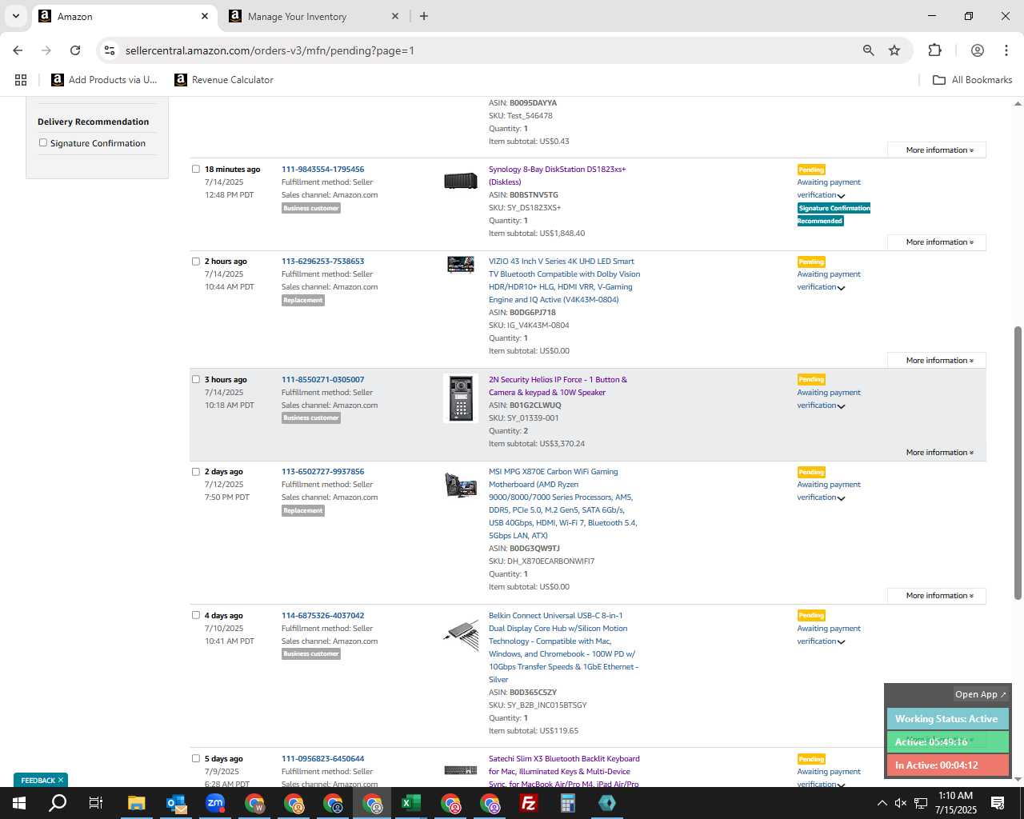Open the browser Extensions puzzle icon
1024x819 pixels.
934,50
